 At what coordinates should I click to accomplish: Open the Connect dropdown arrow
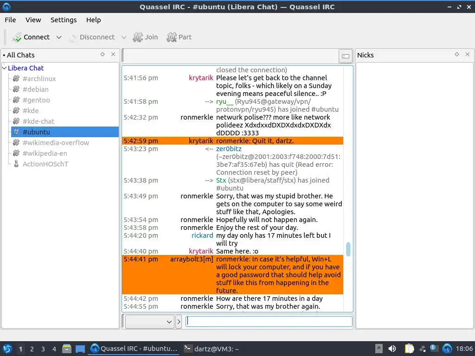click(x=59, y=37)
